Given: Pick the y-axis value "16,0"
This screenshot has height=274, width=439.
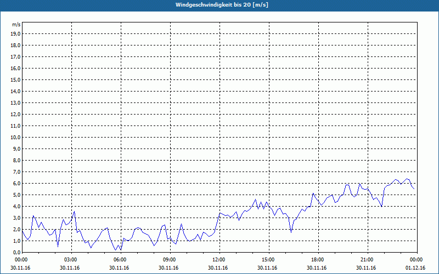Looking at the screenshot, I should point(15,68).
